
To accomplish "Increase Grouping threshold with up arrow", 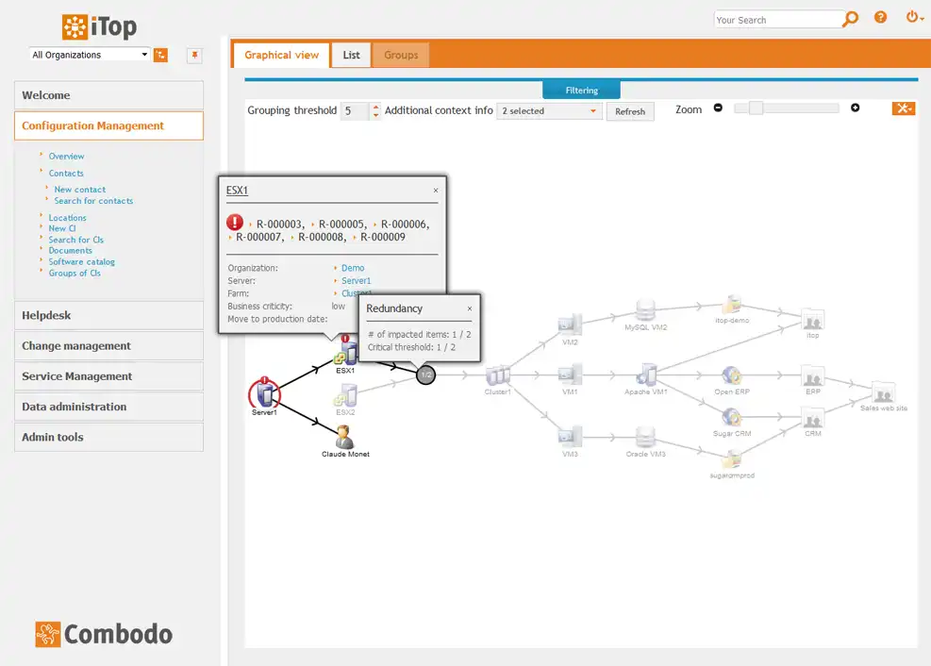I will 375,106.
